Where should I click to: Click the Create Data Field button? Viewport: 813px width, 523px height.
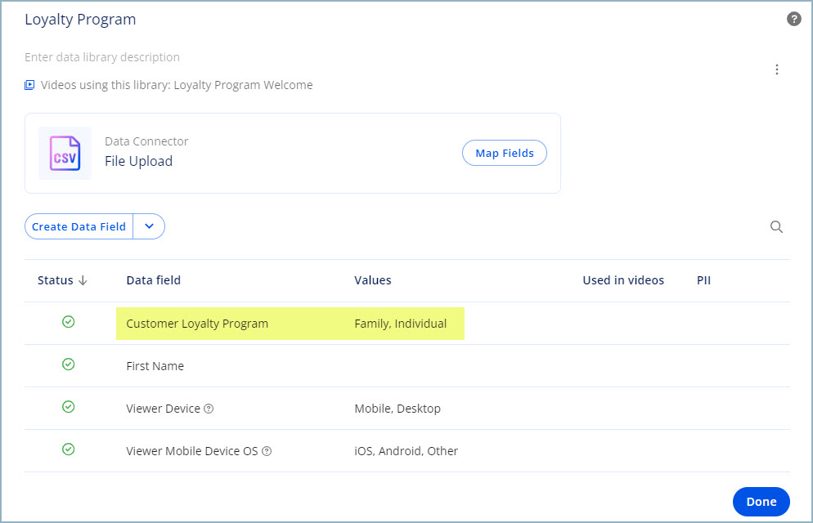point(79,226)
